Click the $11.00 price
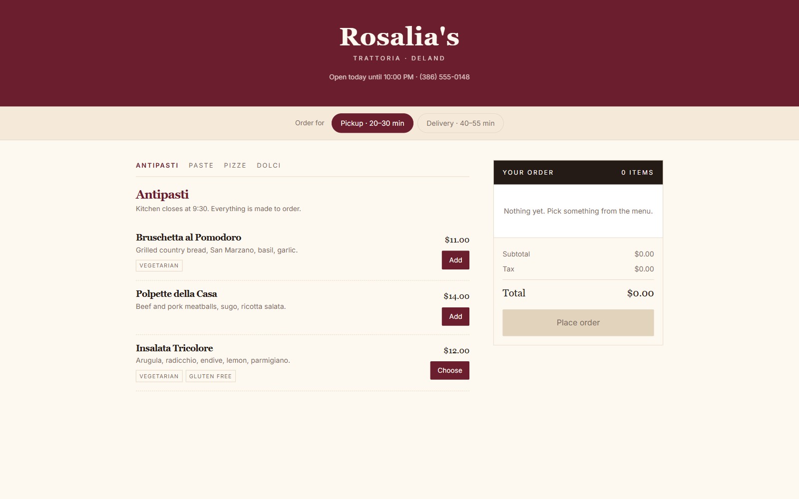Viewport: 799px width, 499px height. click(457, 240)
